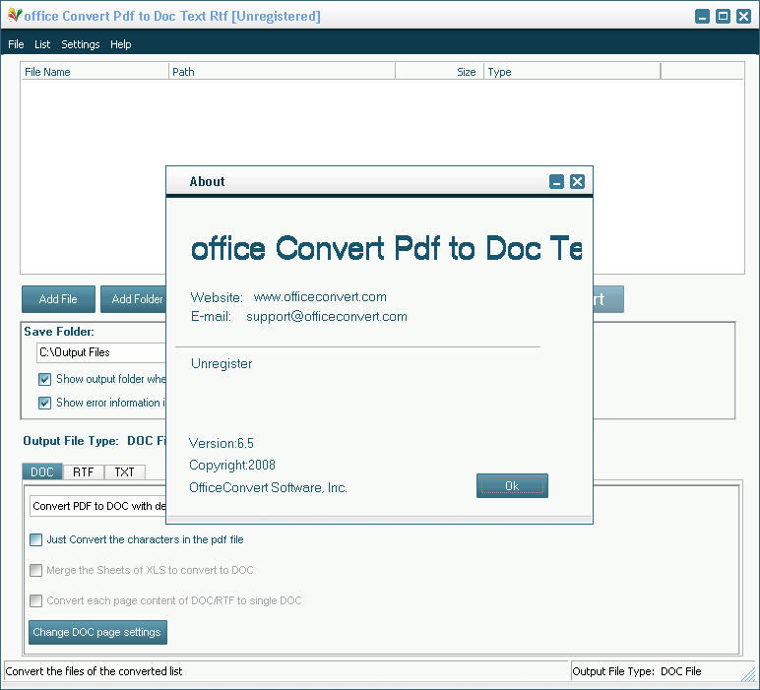Sort list by Type column header

tap(572, 72)
